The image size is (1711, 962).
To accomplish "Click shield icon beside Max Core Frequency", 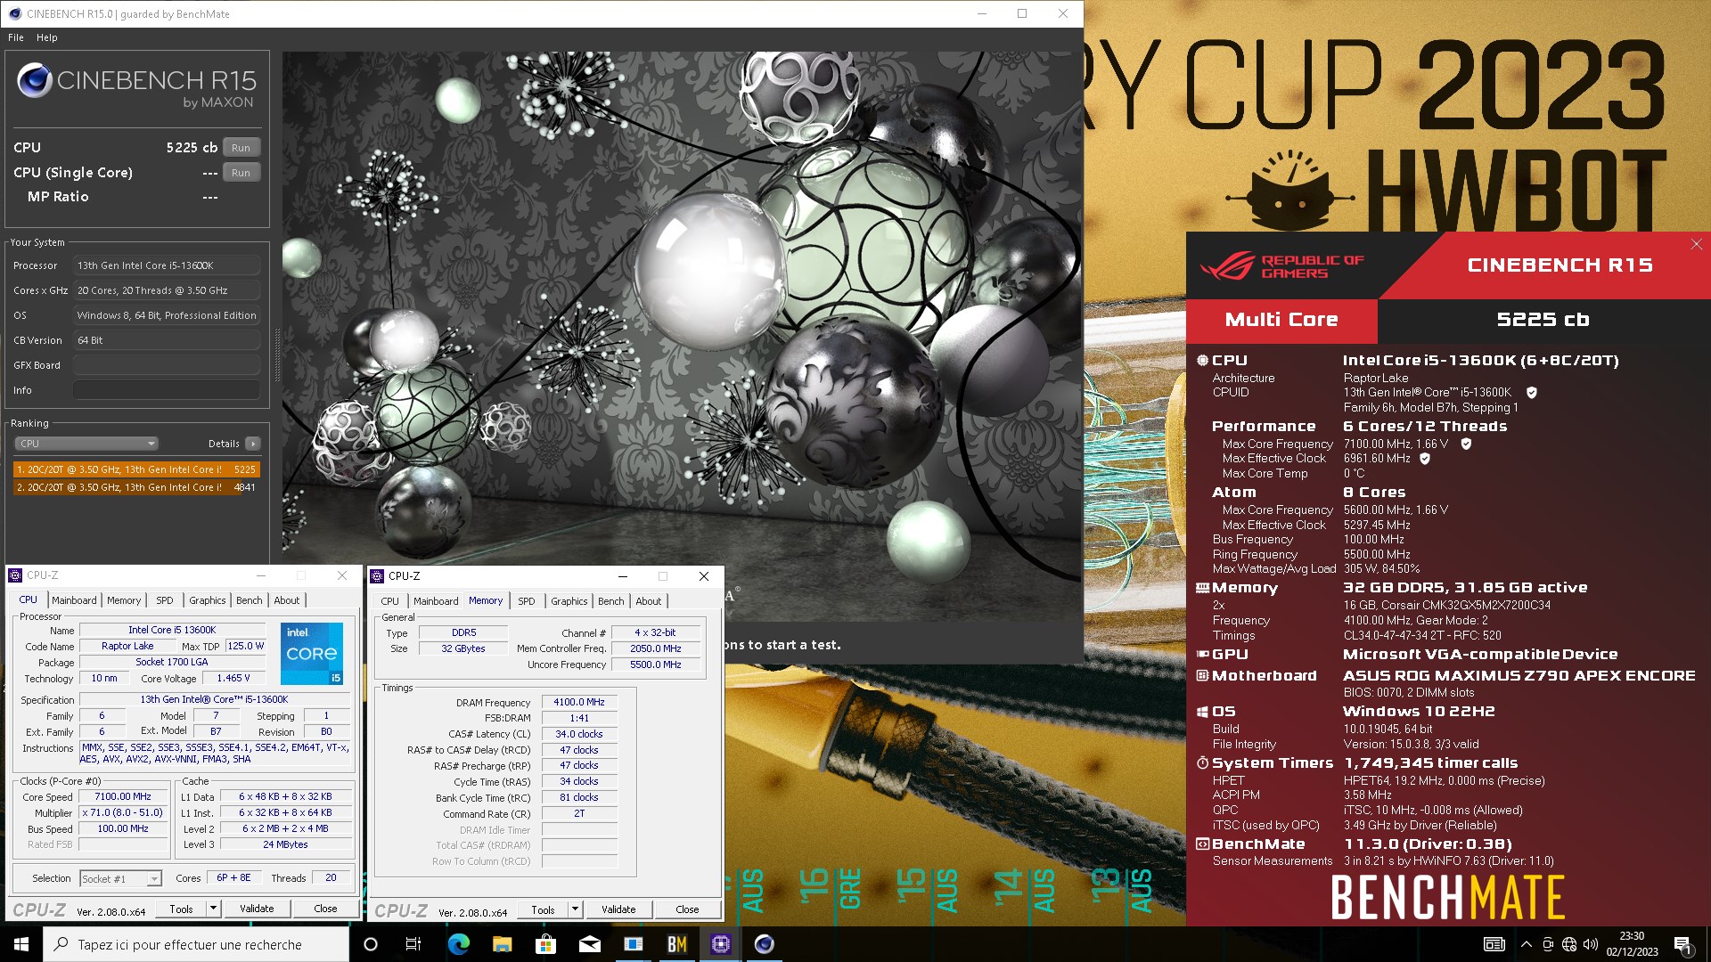I will [x=1466, y=444].
